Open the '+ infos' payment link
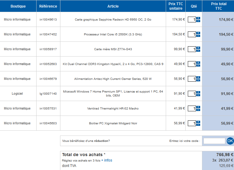Image resolution: width=234 pixels, height=170 pixels. click(107, 160)
